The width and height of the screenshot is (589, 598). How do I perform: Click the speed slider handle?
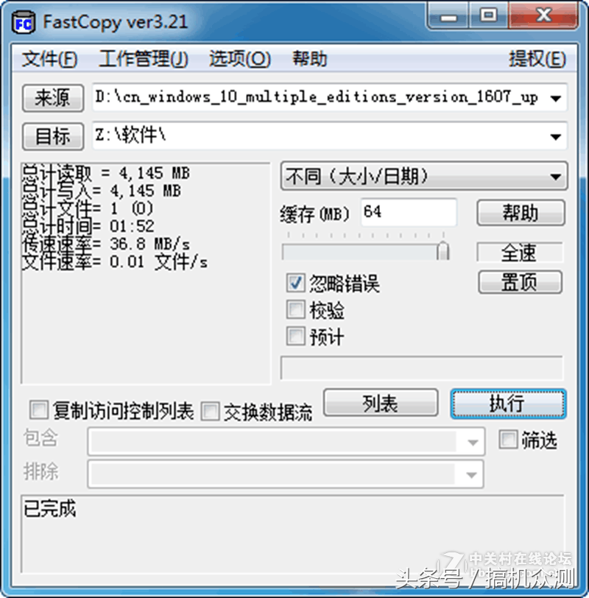point(442,251)
